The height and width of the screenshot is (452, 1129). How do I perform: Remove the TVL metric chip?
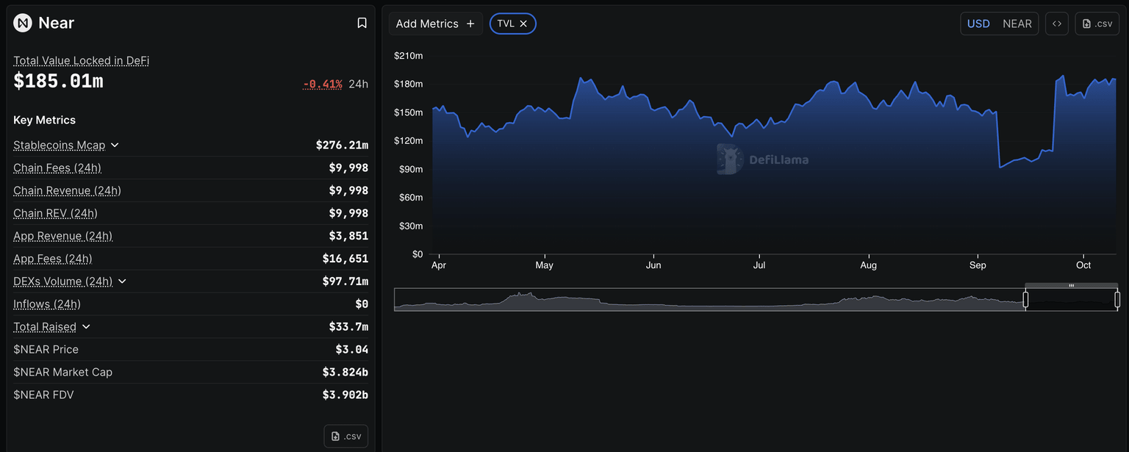523,24
